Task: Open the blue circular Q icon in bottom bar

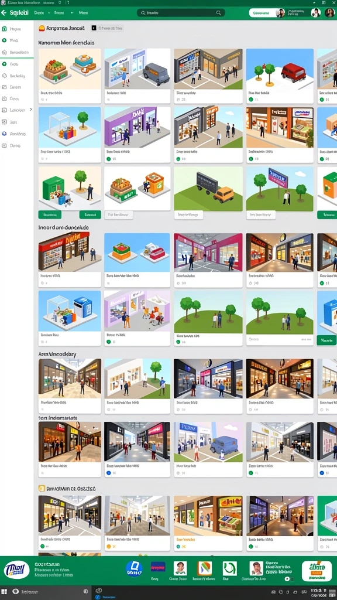Action: pyautogui.click(x=134, y=569)
